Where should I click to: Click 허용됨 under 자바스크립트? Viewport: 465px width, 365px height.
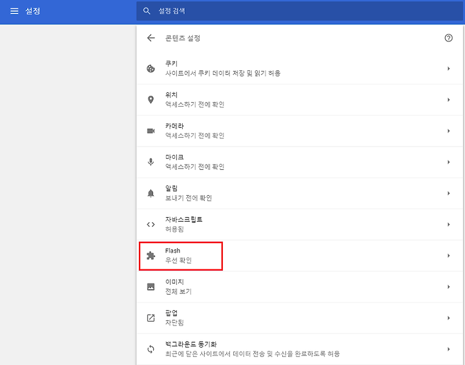pos(174,229)
